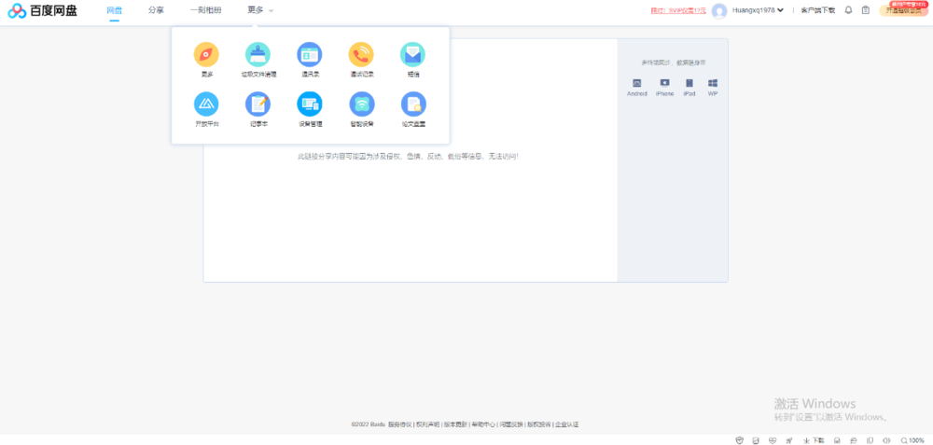This screenshot has width=933, height=445.
Task: Click the SVIP 限时 promotion link
Action: (x=678, y=10)
